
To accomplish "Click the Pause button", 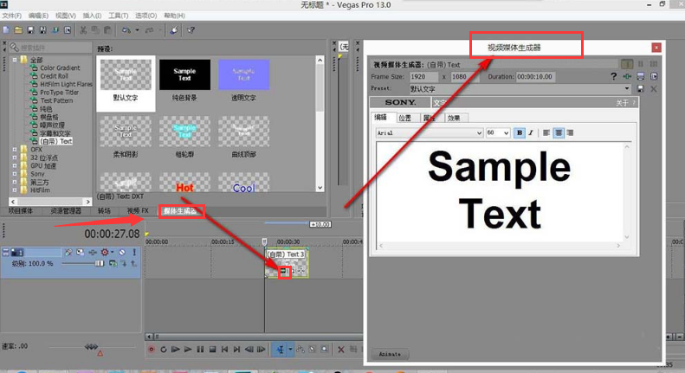I will tap(200, 350).
